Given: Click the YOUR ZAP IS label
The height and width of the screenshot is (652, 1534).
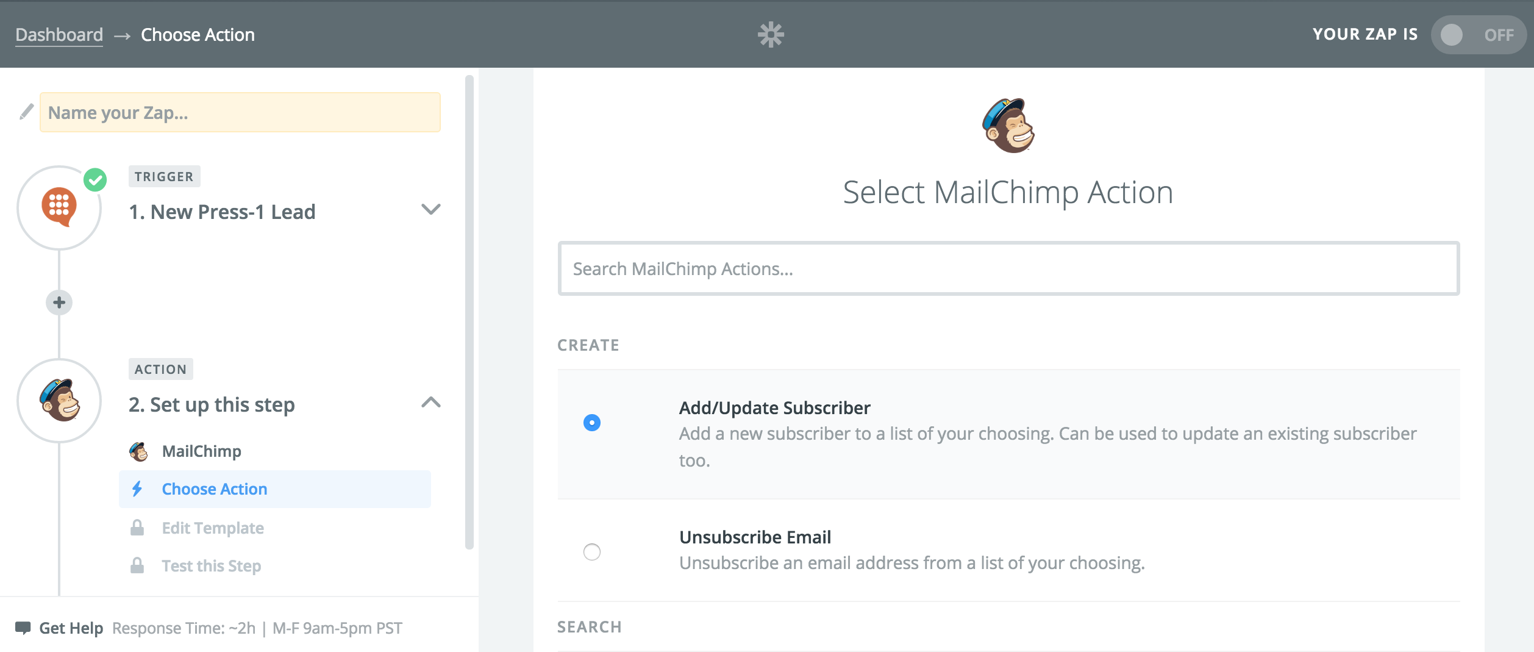Looking at the screenshot, I should pos(1365,34).
